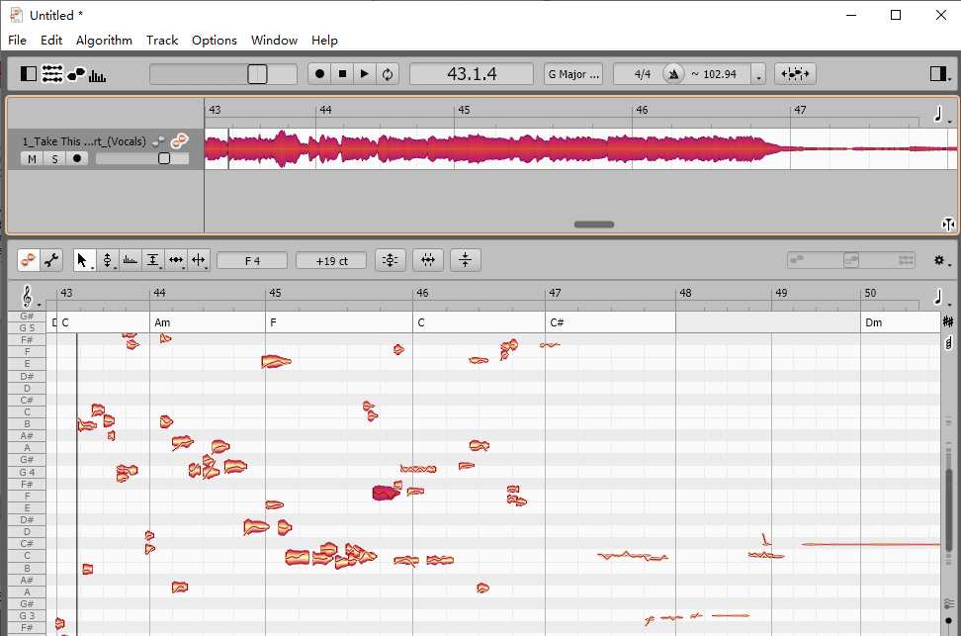Choose the Formant tool
This screenshot has height=636, width=961.
[x=130, y=260]
